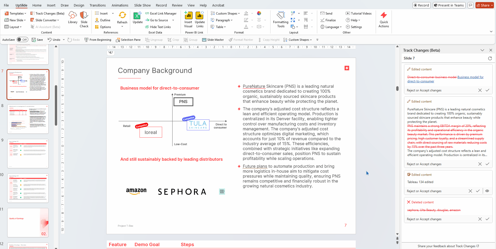Open Tutorial Videos
The height and width of the screenshot is (249, 496).
359,14
